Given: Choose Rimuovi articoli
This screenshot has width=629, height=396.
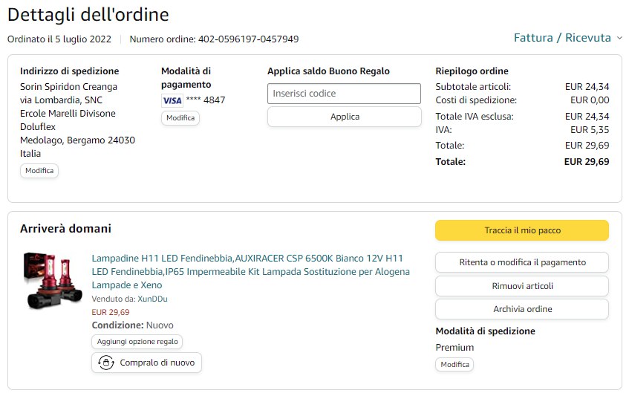Looking at the screenshot, I should (522, 286).
